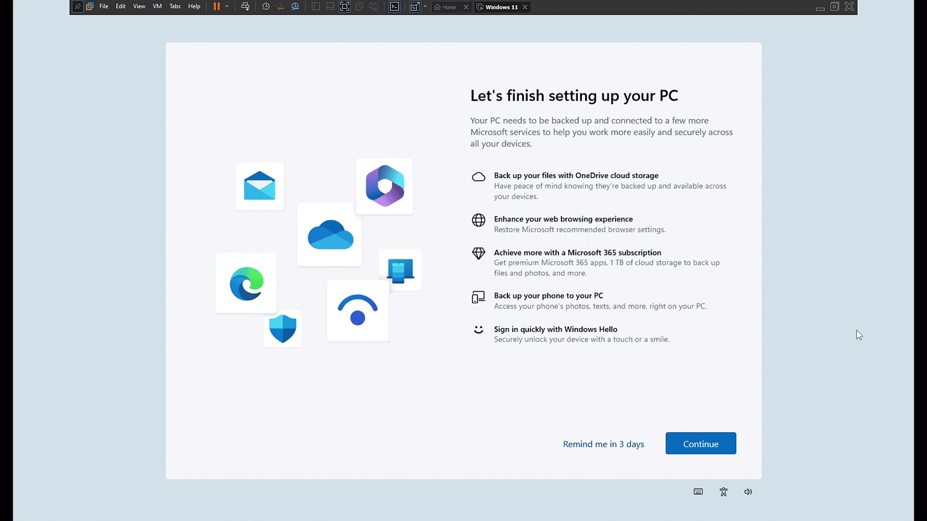
Task: Click 'Sign in quickly with Windows Hello'
Action: pos(556,330)
